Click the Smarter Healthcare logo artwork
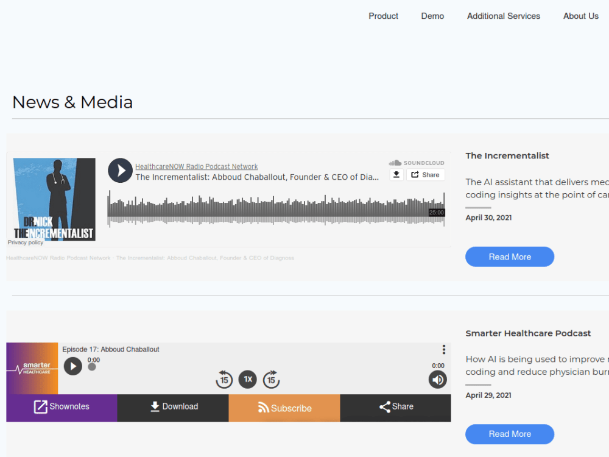This screenshot has height=457, width=609. click(x=32, y=369)
